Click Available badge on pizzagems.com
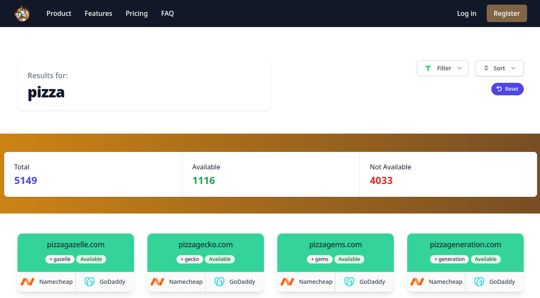This screenshot has height=298, width=540. click(x=349, y=259)
